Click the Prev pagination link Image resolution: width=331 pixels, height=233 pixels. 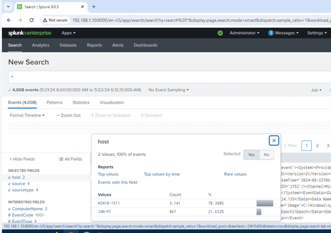pos(290,146)
